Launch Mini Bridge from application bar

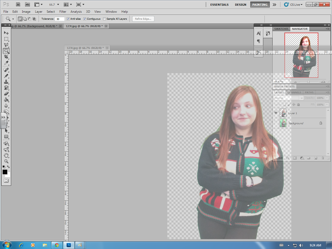(x=27, y=4)
